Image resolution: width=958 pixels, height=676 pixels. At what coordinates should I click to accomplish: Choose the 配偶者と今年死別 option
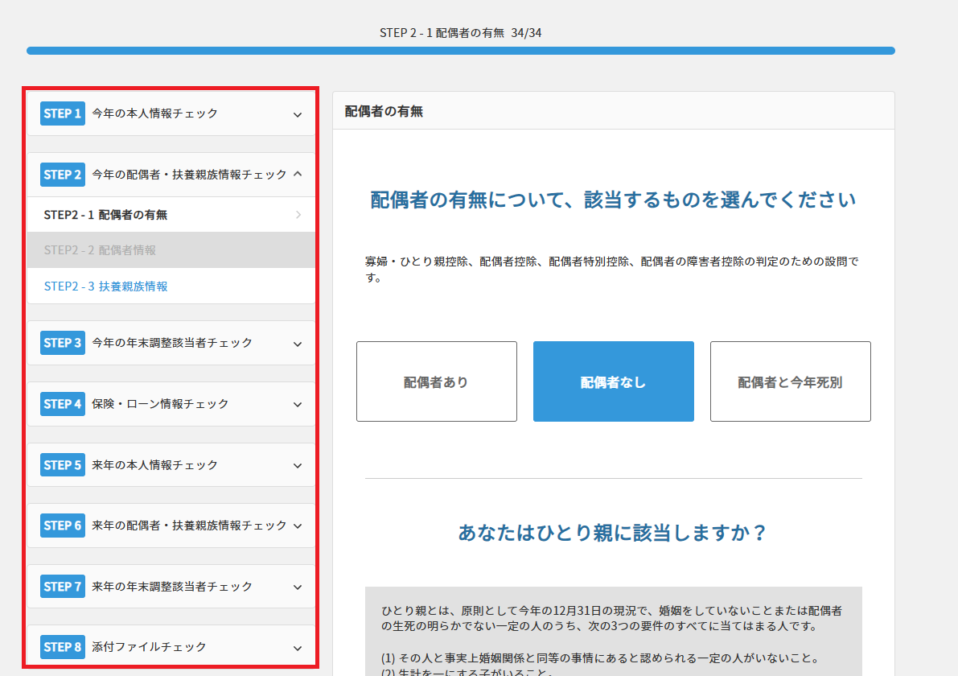click(x=790, y=381)
